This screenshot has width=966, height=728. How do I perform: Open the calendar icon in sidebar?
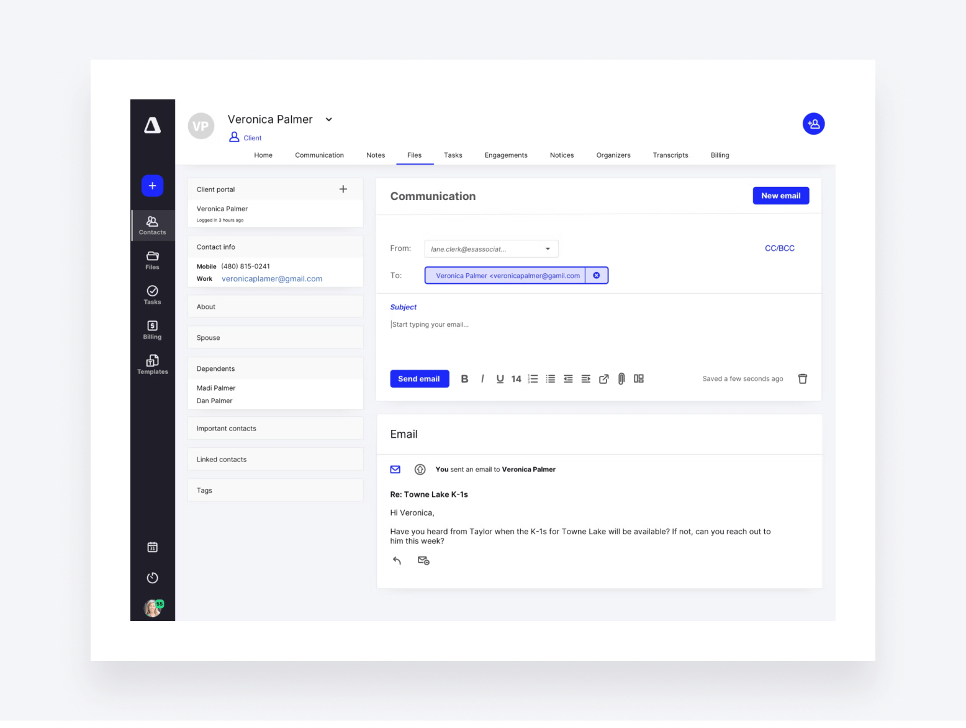(x=152, y=547)
